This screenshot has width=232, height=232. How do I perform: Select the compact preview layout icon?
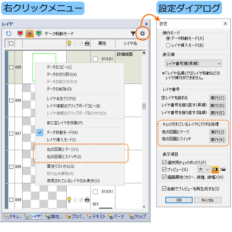(223, 170)
